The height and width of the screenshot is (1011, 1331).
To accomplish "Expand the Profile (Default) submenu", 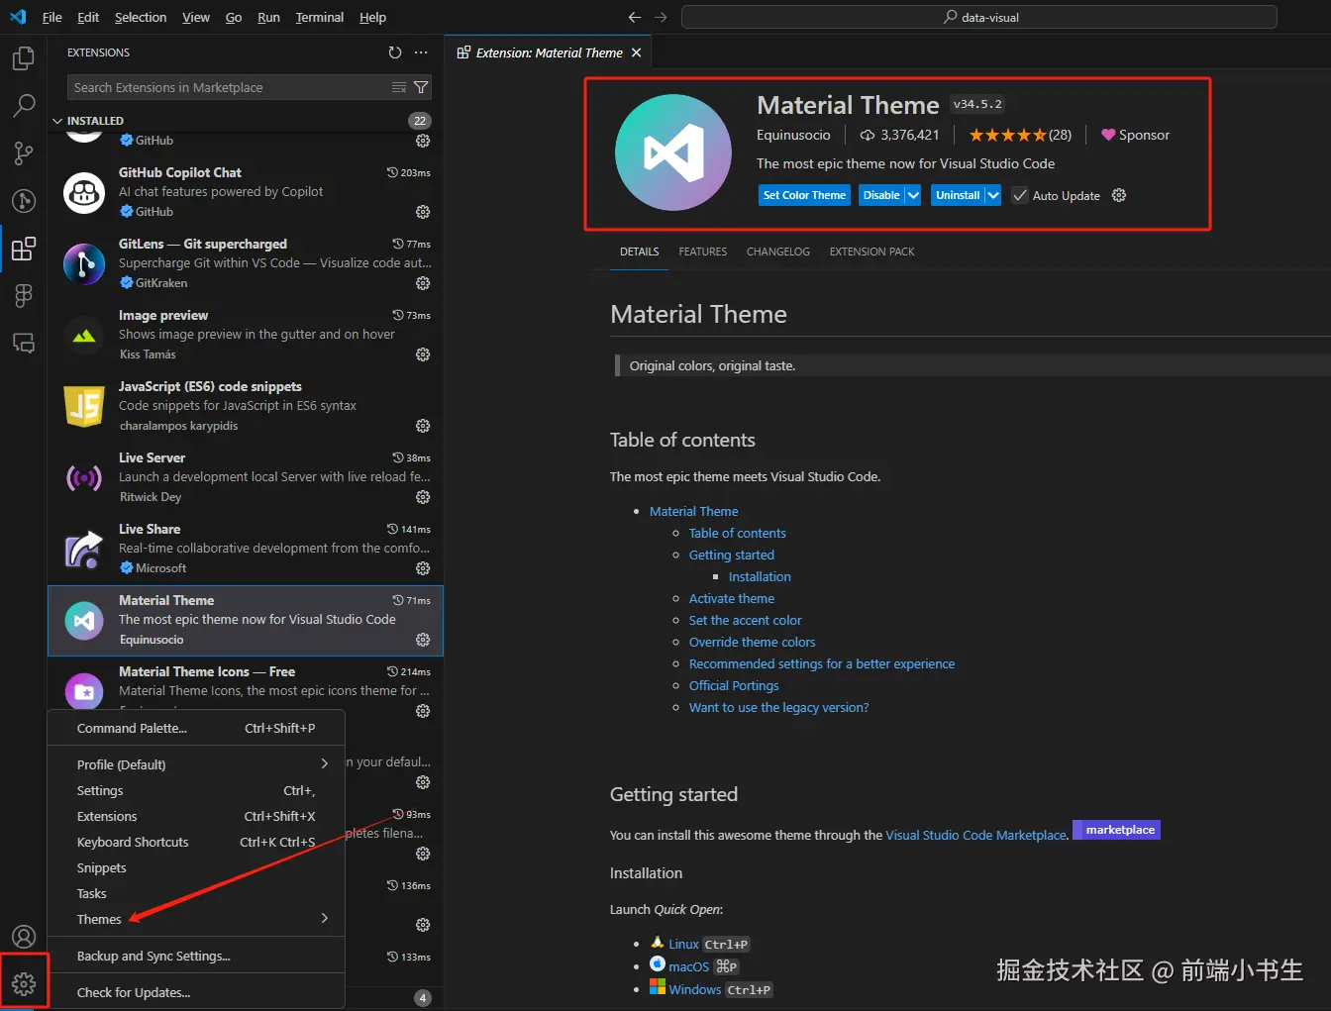I will (x=196, y=764).
